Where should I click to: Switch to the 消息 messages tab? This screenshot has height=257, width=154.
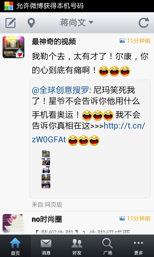[46, 246]
